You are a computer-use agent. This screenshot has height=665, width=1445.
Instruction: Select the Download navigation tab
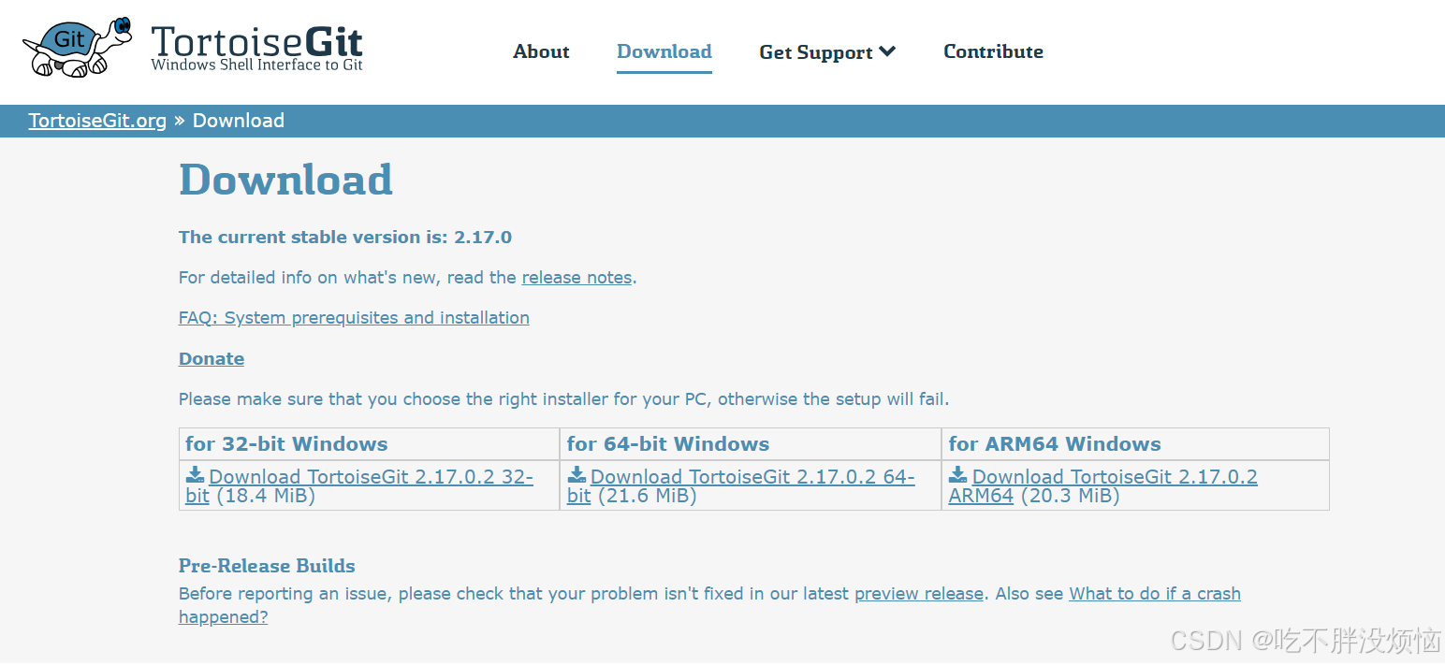tap(664, 51)
